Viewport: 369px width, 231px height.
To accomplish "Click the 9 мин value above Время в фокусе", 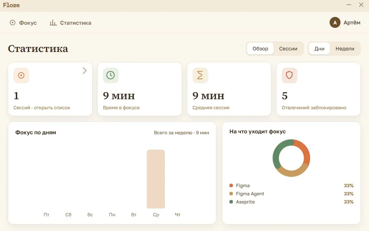I will click(119, 95).
